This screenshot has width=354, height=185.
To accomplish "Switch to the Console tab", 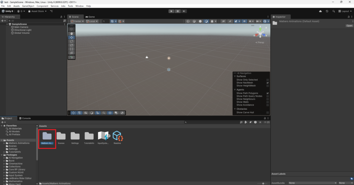I will pos(25,118).
